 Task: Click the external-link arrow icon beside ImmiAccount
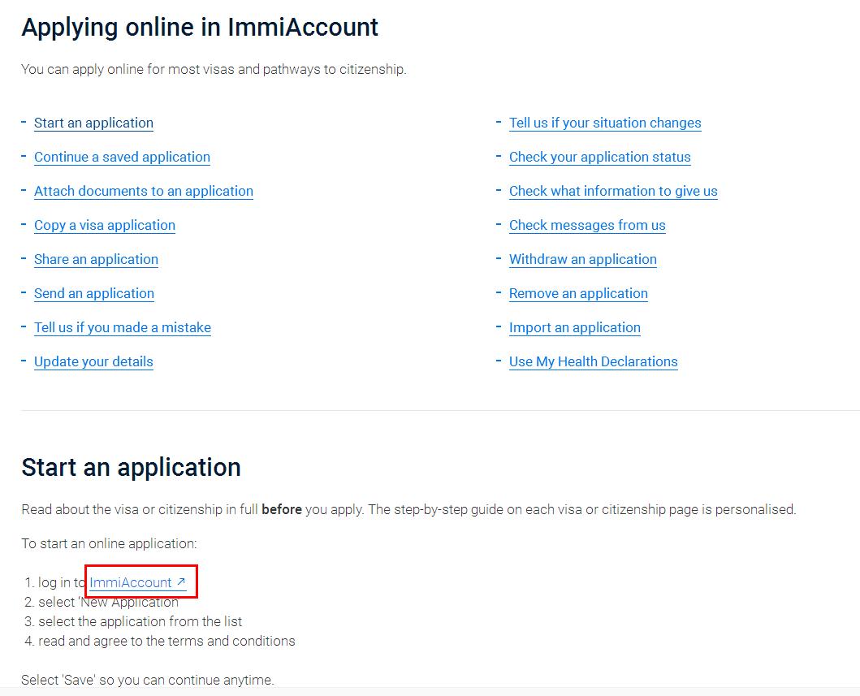point(181,582)
